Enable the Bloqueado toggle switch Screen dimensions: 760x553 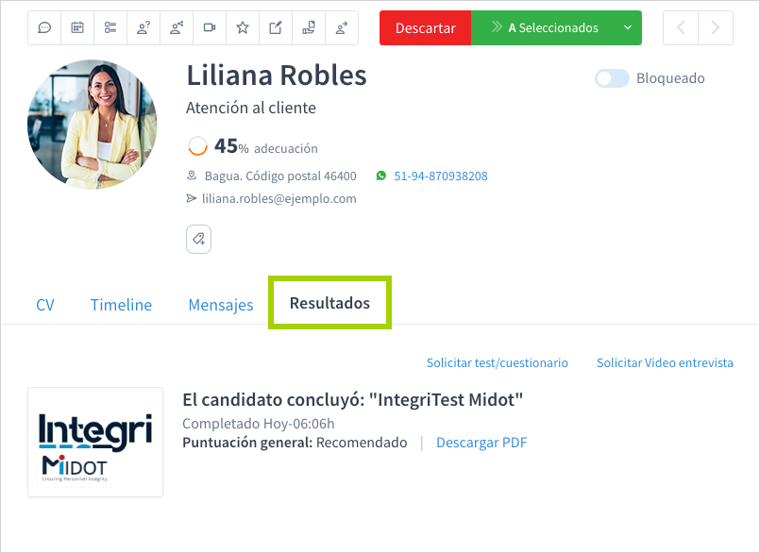pyautogui.click(x=612, y=78)
